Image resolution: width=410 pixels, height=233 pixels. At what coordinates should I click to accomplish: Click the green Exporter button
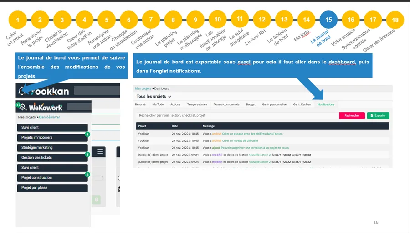[x=378, y=115]
